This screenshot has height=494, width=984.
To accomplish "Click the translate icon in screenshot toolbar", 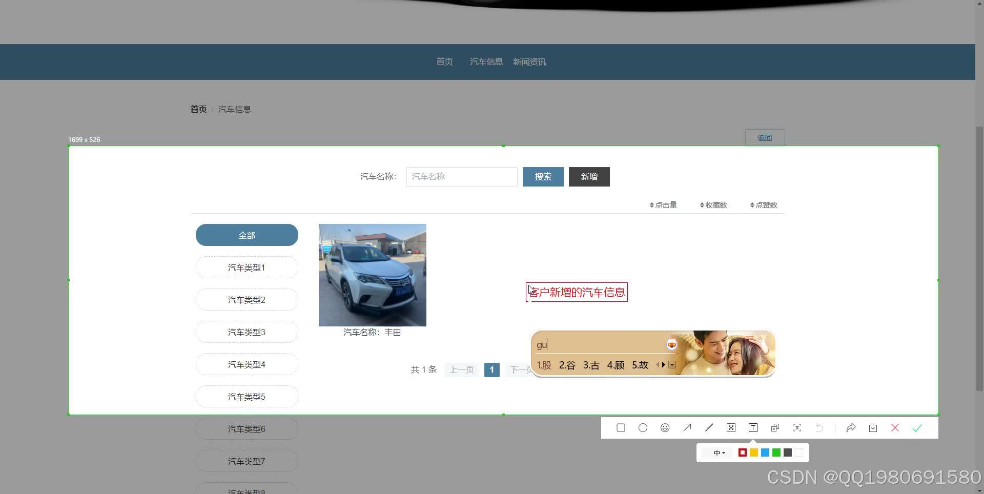I will coord(775,428).
